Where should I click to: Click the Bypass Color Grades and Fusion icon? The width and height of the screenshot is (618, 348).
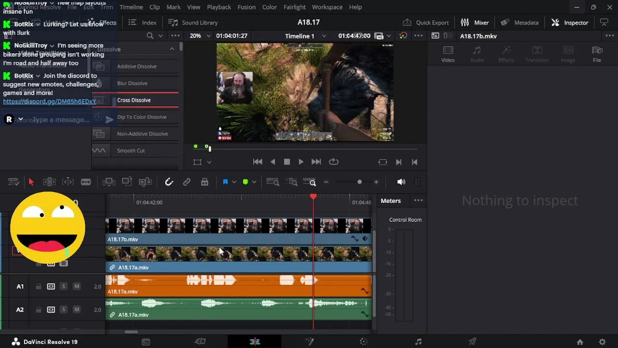pyautogui.click(x=403, y=36)
